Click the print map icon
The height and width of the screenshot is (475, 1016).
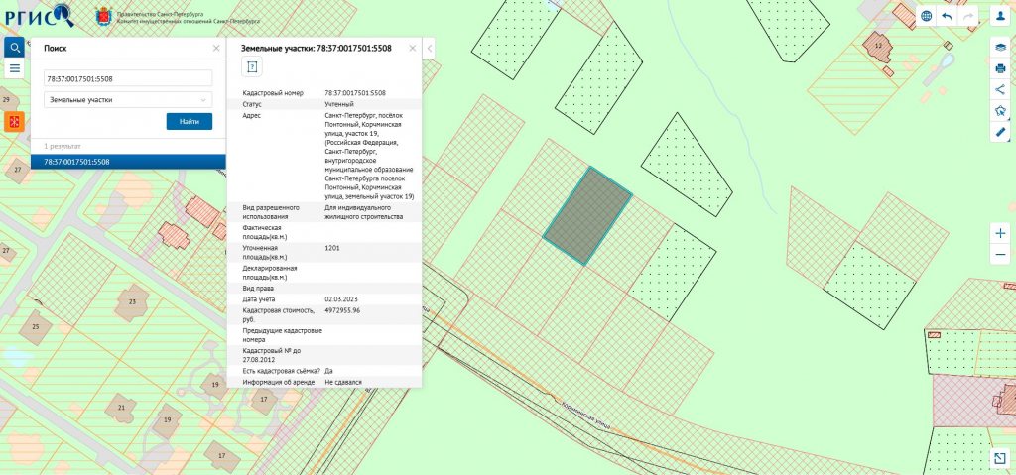coord(1000,68)
